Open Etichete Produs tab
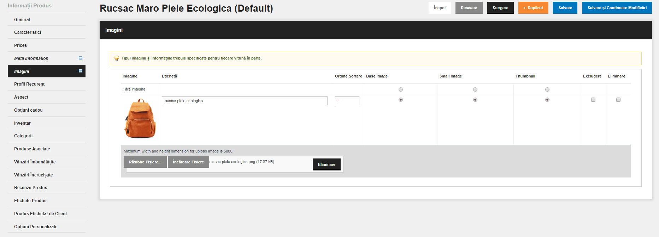This screenshot has width=659, height=237. (x=47, y=201)
